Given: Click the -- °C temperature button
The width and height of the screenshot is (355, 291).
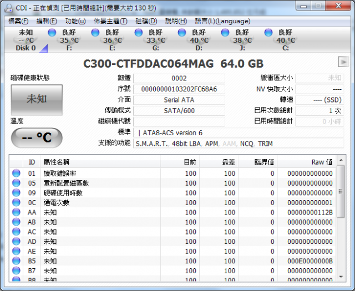Looking at the screenshot, I should 37,137.
